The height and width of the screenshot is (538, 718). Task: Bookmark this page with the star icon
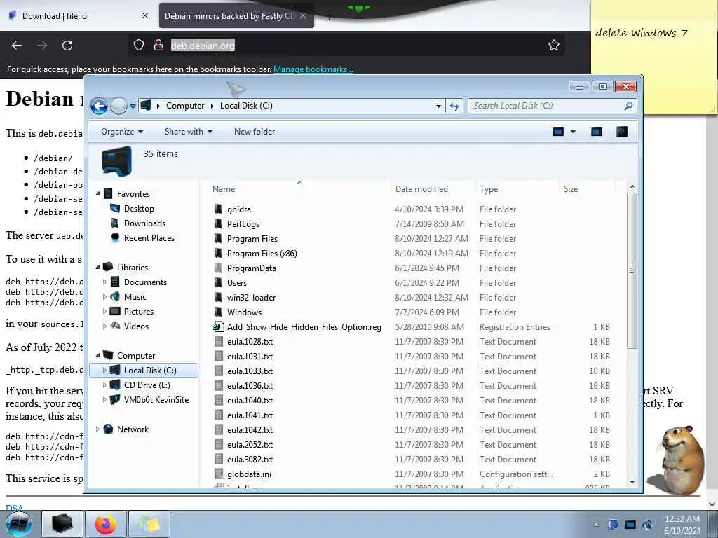coord(554,45)
